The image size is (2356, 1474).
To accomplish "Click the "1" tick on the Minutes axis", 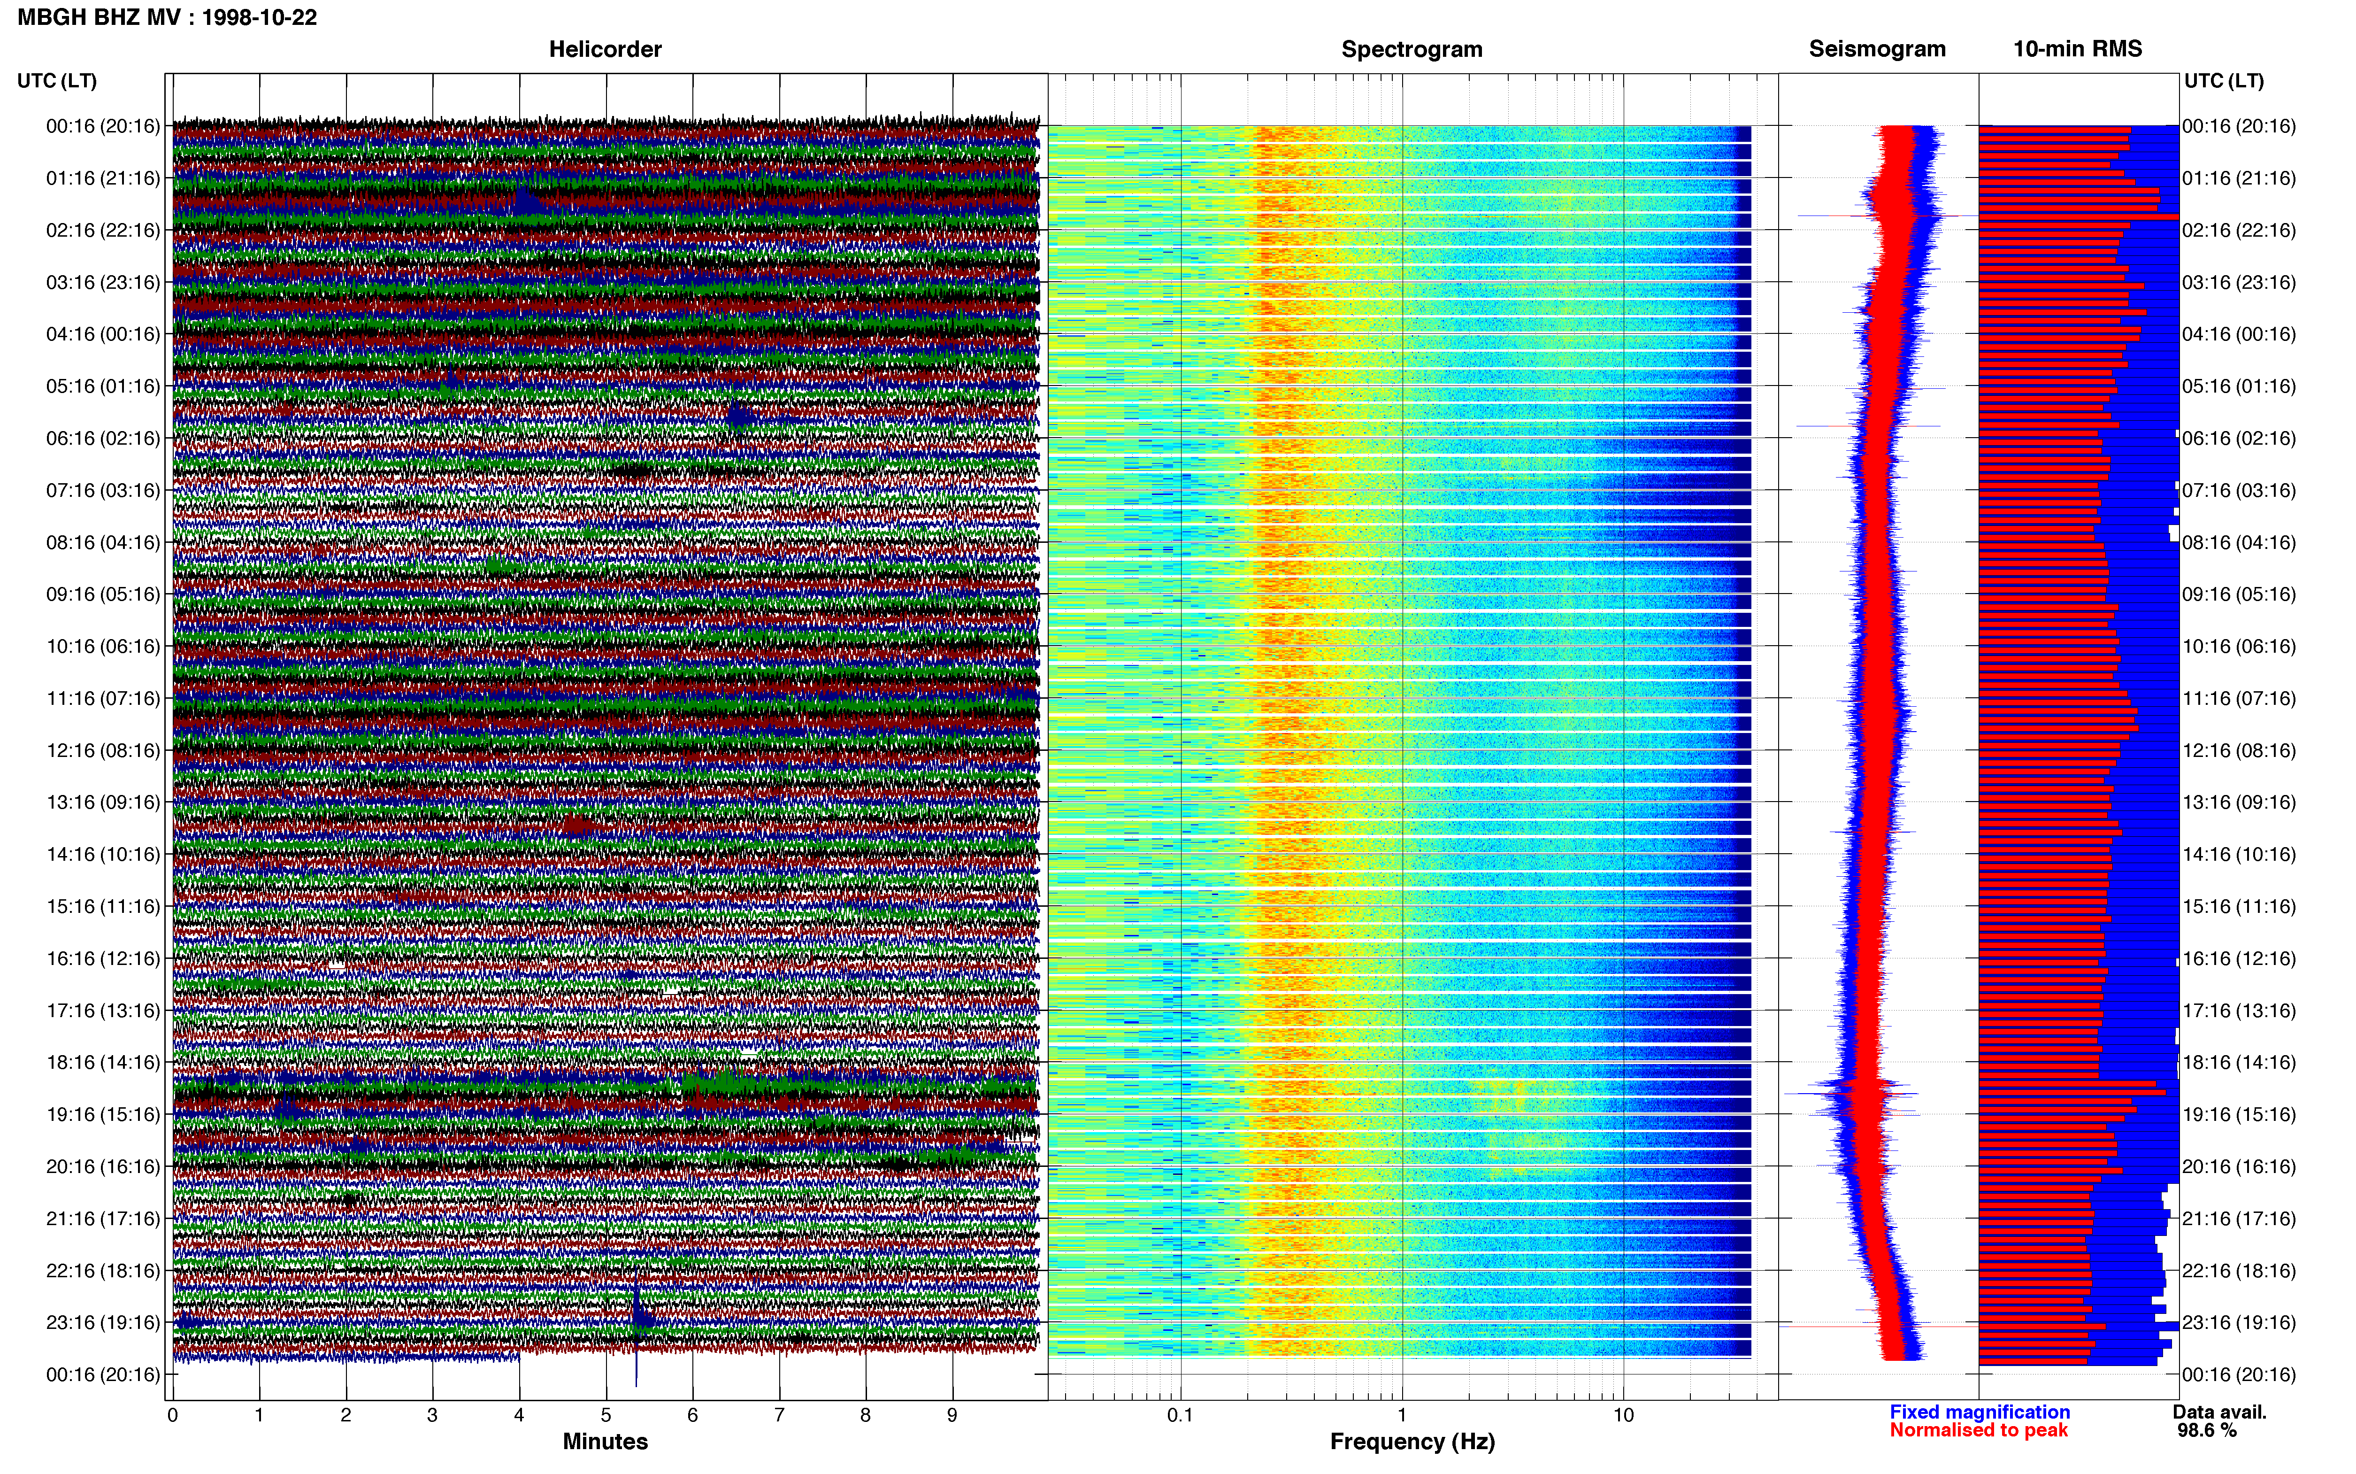I will [259, 1414].
